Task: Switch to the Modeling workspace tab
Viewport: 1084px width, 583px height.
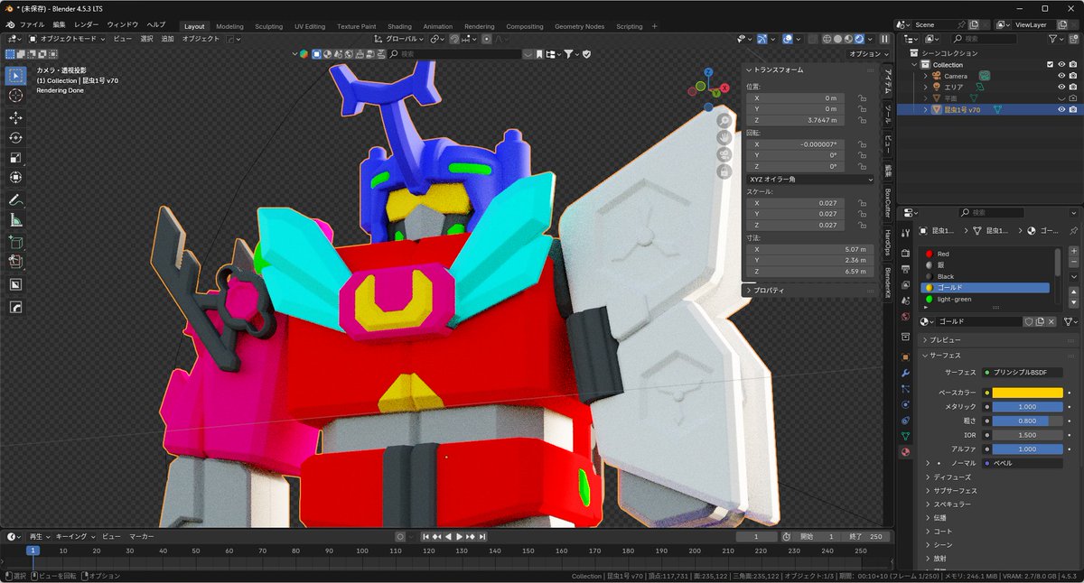Action: [229, 26]
